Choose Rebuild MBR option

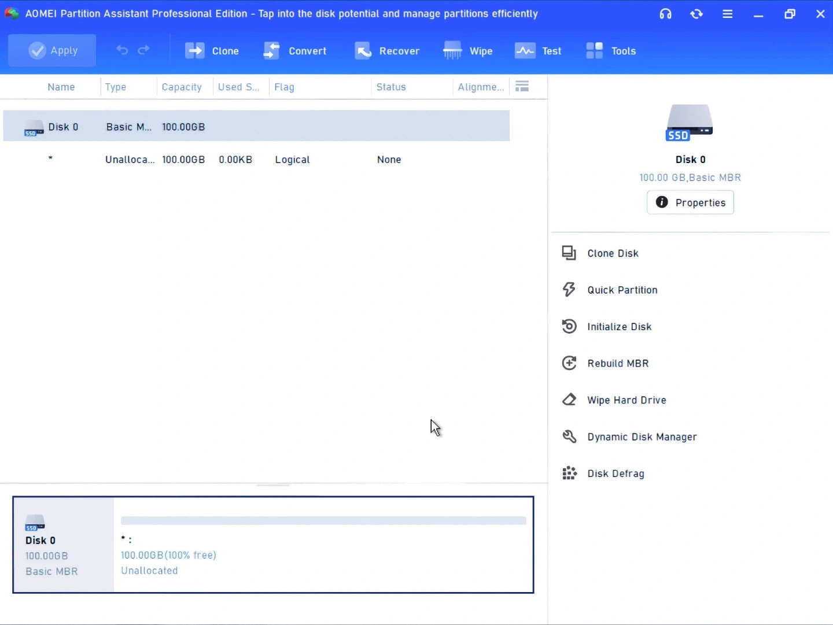click(x=617, y=364)
